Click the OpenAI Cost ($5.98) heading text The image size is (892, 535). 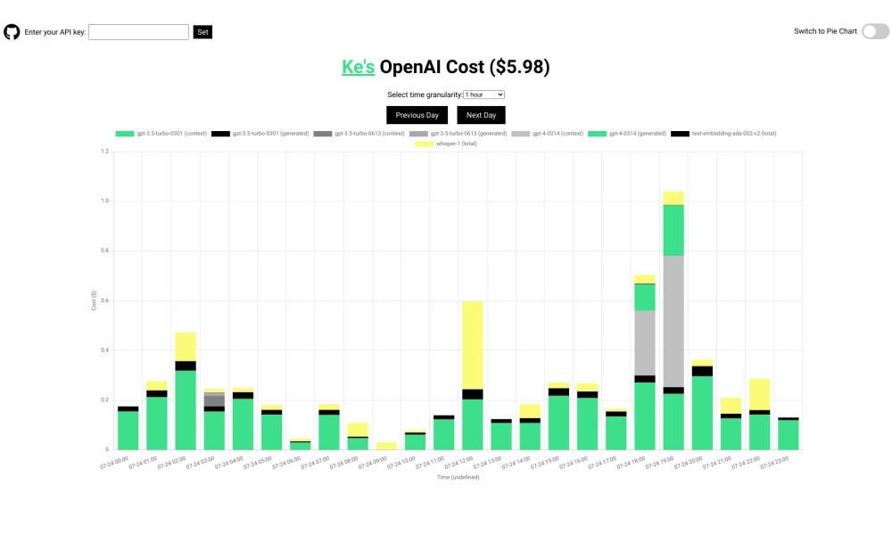click(464, 67)
